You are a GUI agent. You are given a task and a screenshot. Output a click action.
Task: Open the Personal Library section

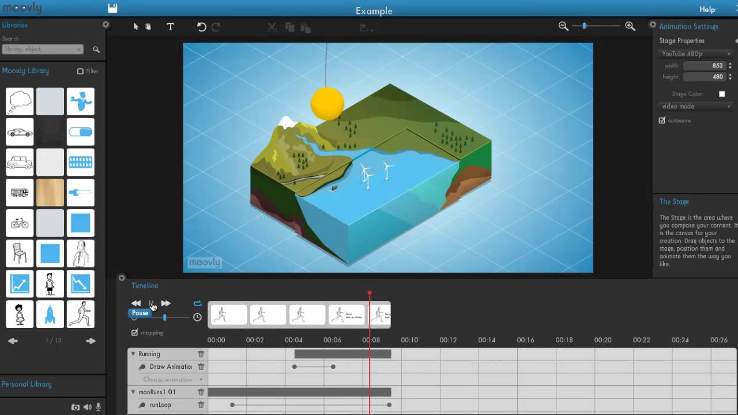(x=27, y=384)
